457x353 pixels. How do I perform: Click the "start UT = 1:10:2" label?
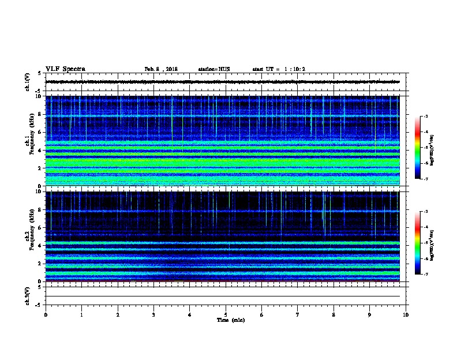(279, 69)
